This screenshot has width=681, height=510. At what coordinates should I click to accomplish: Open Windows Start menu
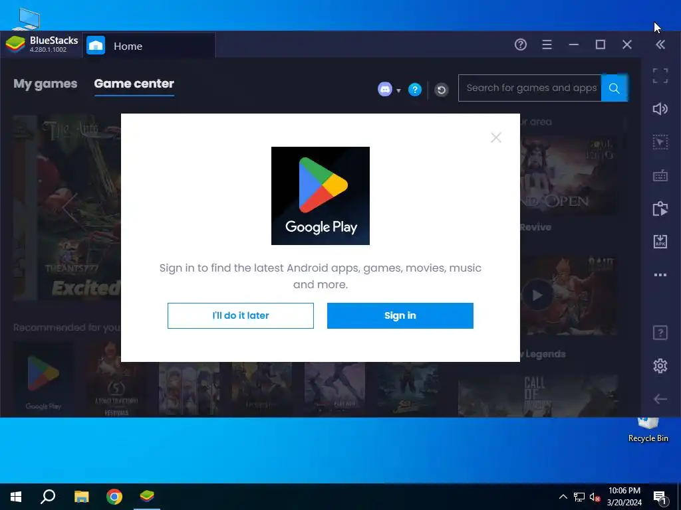16,497
